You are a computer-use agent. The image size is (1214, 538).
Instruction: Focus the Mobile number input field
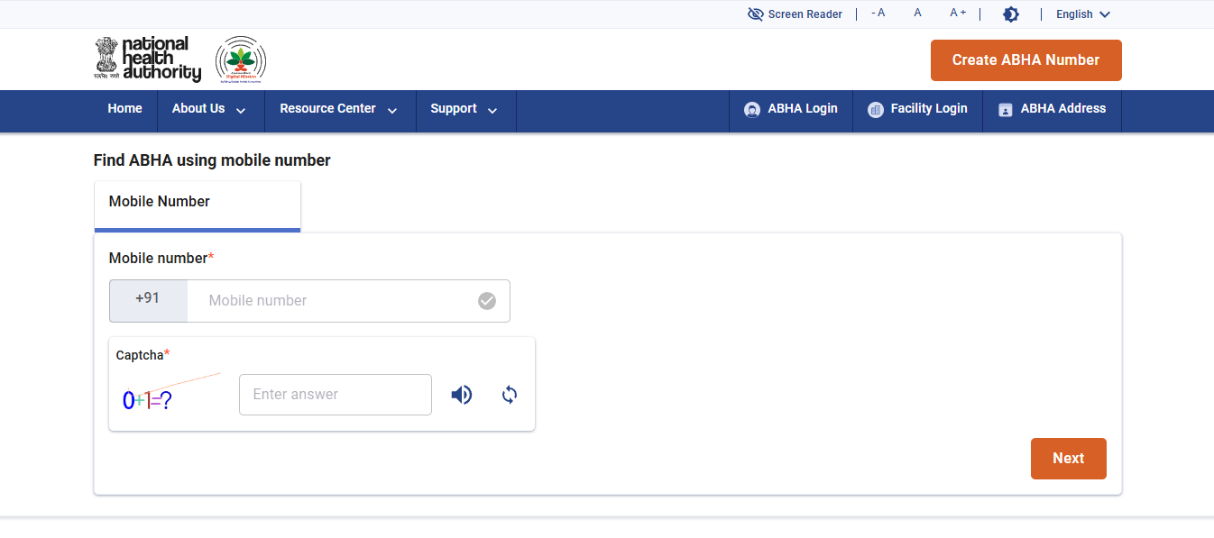tap(338, 301)
